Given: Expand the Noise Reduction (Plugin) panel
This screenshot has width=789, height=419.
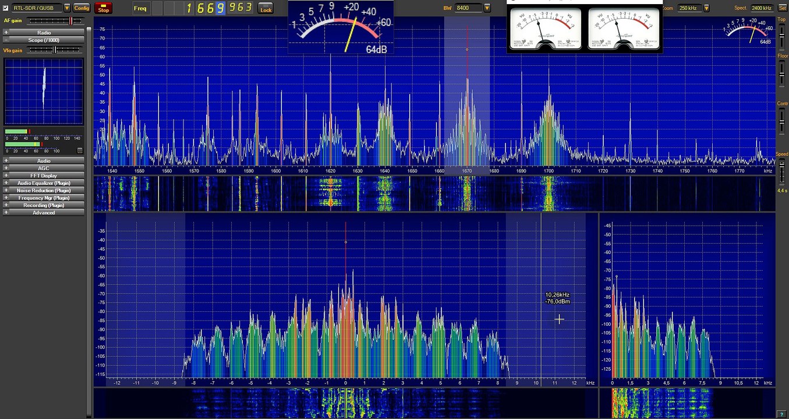Looking at the screenshot, I should 44,191.
